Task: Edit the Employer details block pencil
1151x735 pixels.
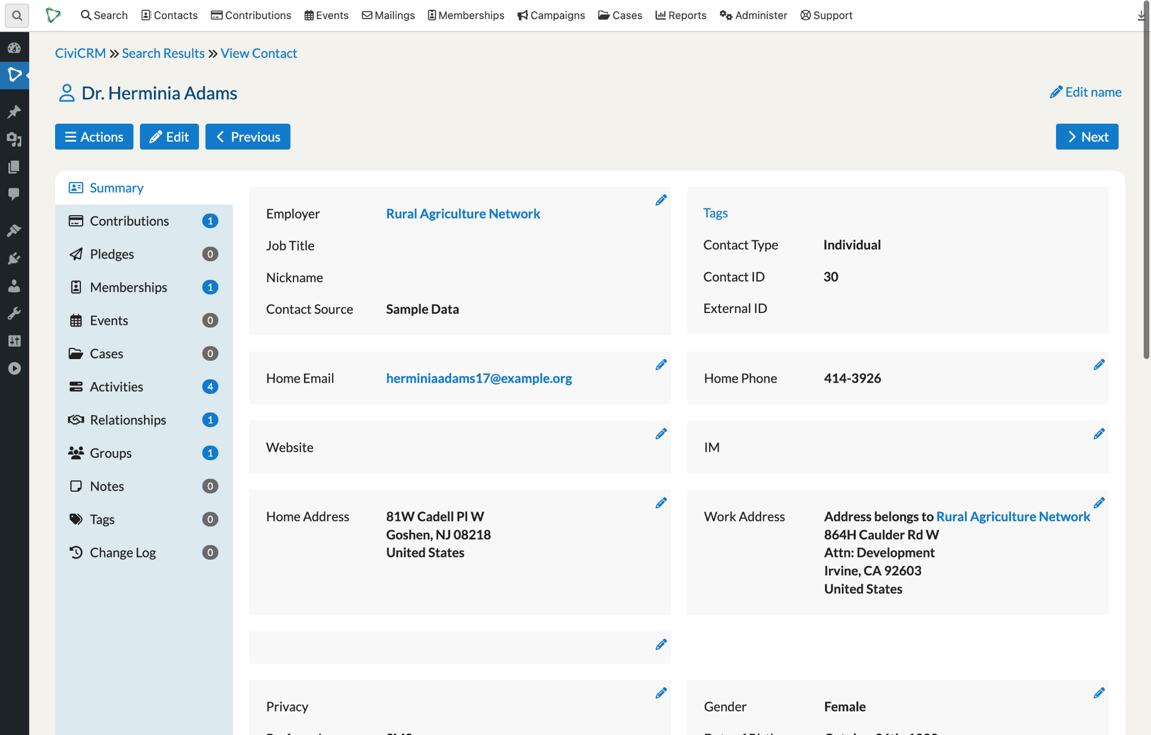Action: tap(661, 200)
